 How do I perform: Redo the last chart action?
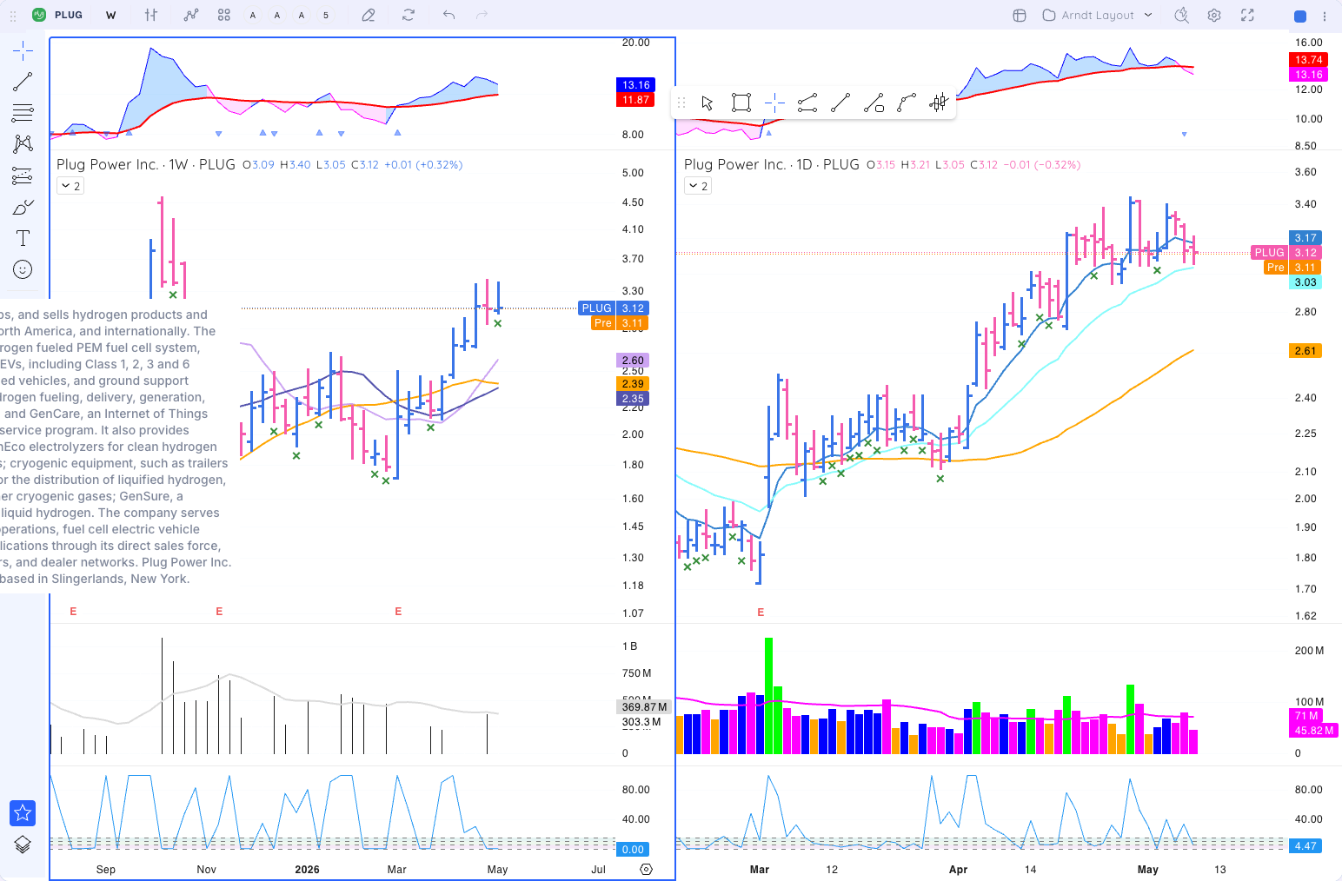482,15
